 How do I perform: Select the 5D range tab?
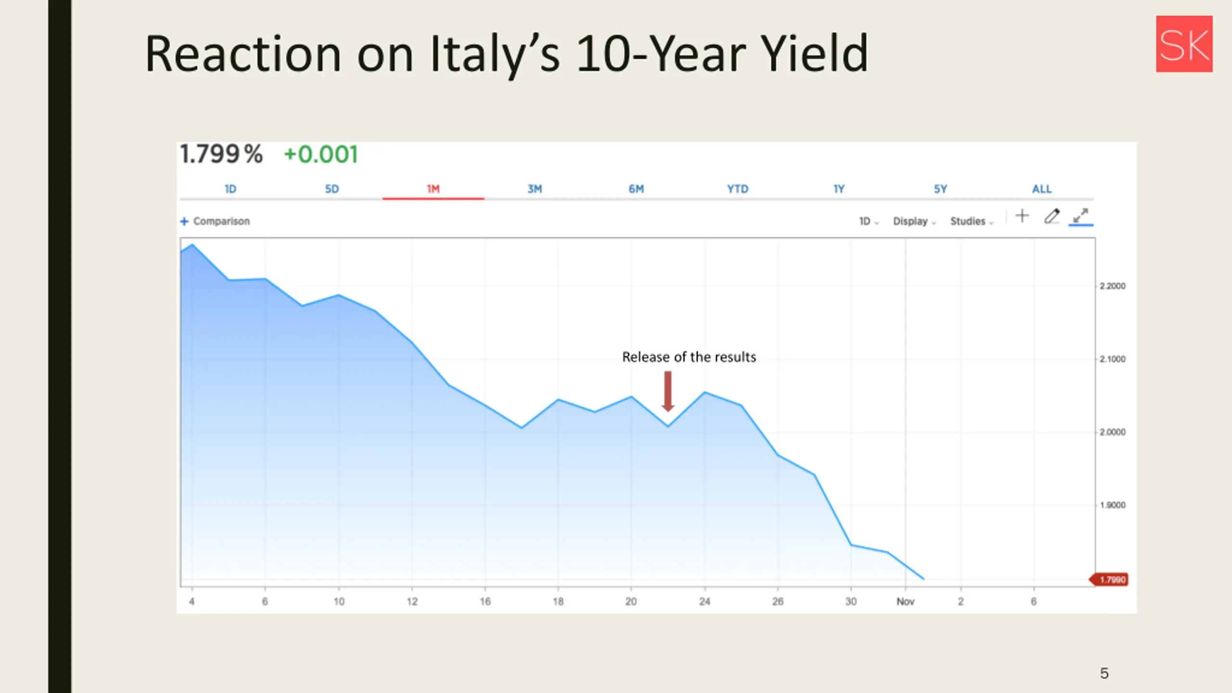[332, 189]
